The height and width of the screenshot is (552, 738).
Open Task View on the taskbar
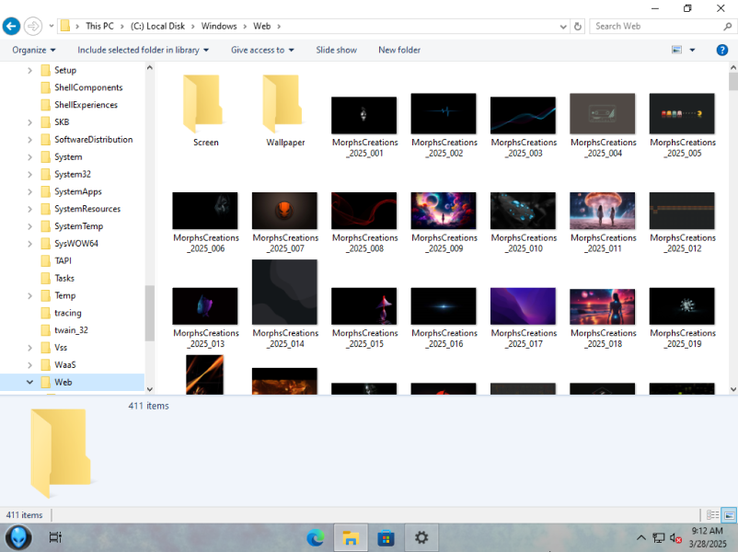pos(55,537)
